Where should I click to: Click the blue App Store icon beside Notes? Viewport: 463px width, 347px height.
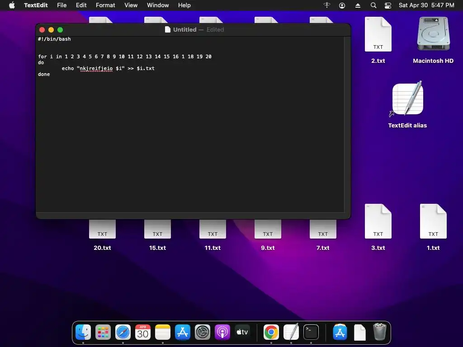tap(183, 332)
